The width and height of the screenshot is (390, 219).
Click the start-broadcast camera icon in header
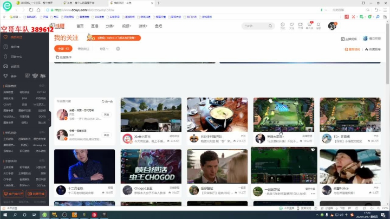(x=301, y=24)
